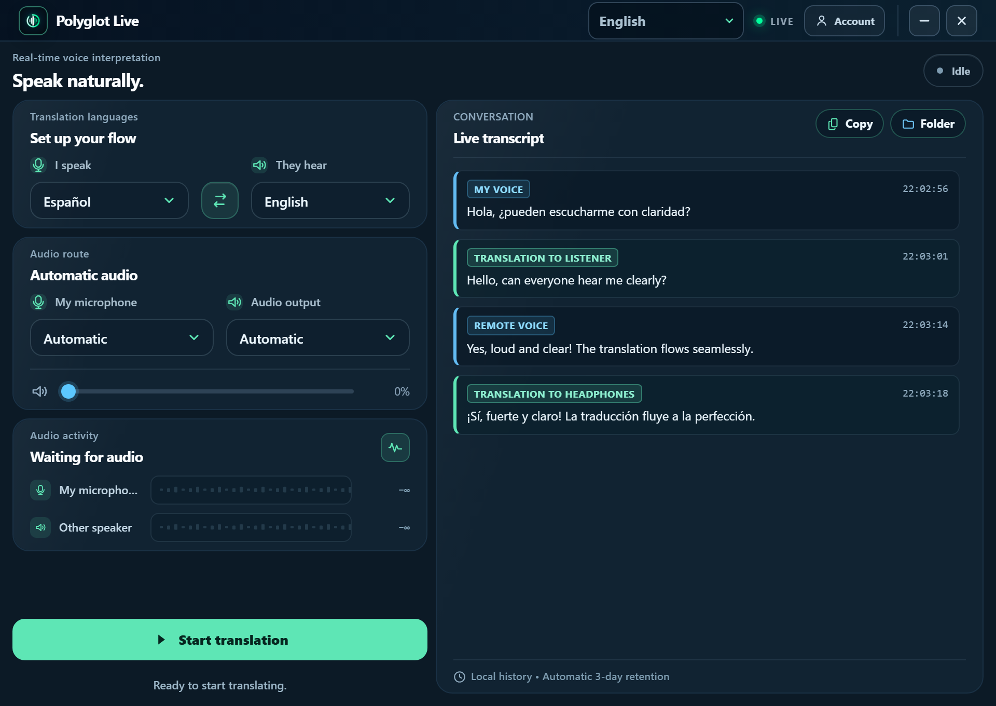996x706 pixels.
Task: Click the speaker icon next to They hear
Action: tap(259, 165)
